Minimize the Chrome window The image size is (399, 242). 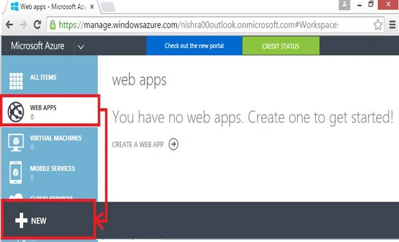(x=359, y=5)
